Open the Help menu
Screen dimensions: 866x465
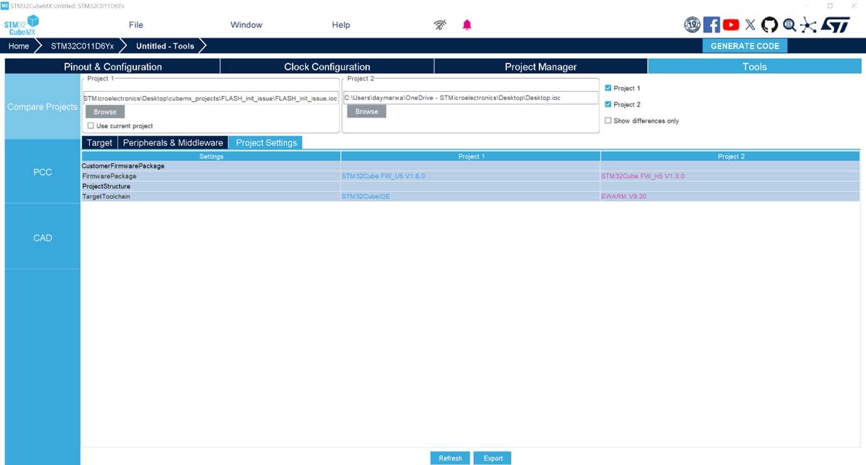[341, 25]
